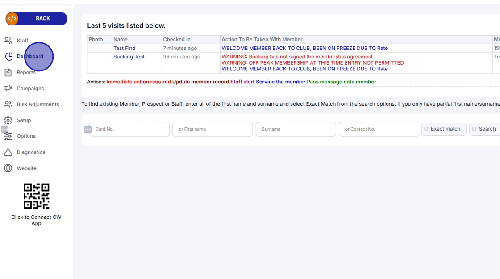This screenshot has height=279, width=500.
Task: Open the Website menu entry
Action: pyautogui.click(x=26, y=168)
